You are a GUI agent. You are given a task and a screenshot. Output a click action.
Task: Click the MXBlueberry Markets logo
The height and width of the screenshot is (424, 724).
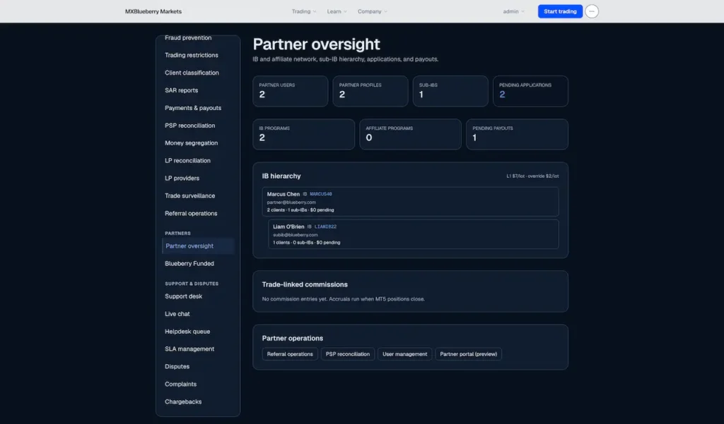pos(153,11)
